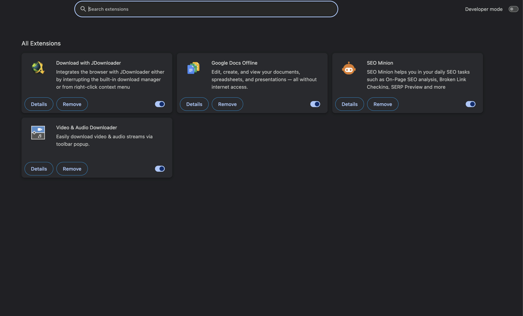Disable the Download with JDownloader extension
Image resolution: width=523 pixels, height=316 pixels.
coord(160,104)
